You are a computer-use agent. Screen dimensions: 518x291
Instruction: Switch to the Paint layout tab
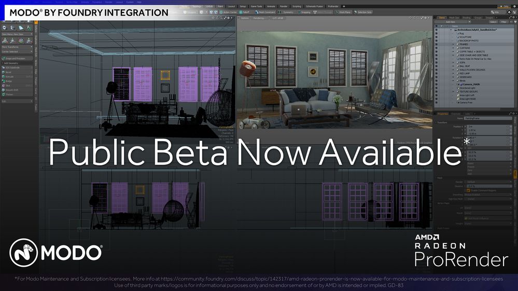[x=220, y=6]
